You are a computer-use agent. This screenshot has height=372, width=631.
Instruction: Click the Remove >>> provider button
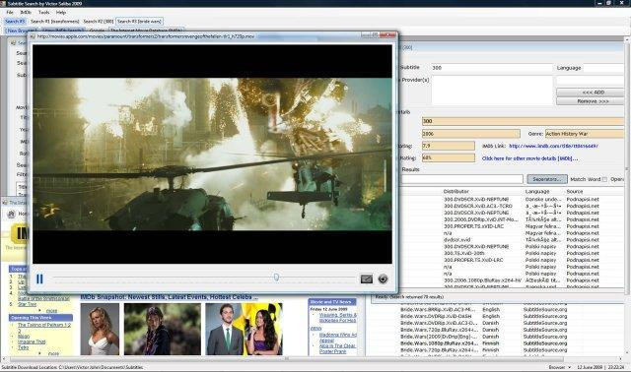coord(592,101)
